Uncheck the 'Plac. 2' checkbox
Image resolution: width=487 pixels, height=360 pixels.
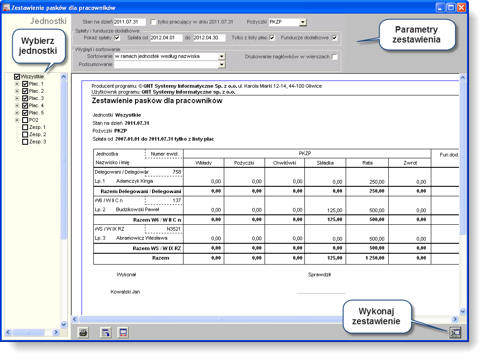click(x=25, y=91)
